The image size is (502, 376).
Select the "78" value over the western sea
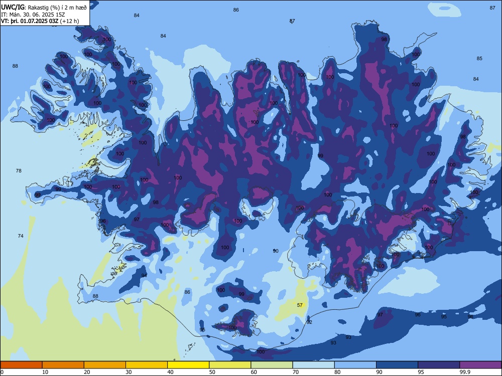[19, 171]
